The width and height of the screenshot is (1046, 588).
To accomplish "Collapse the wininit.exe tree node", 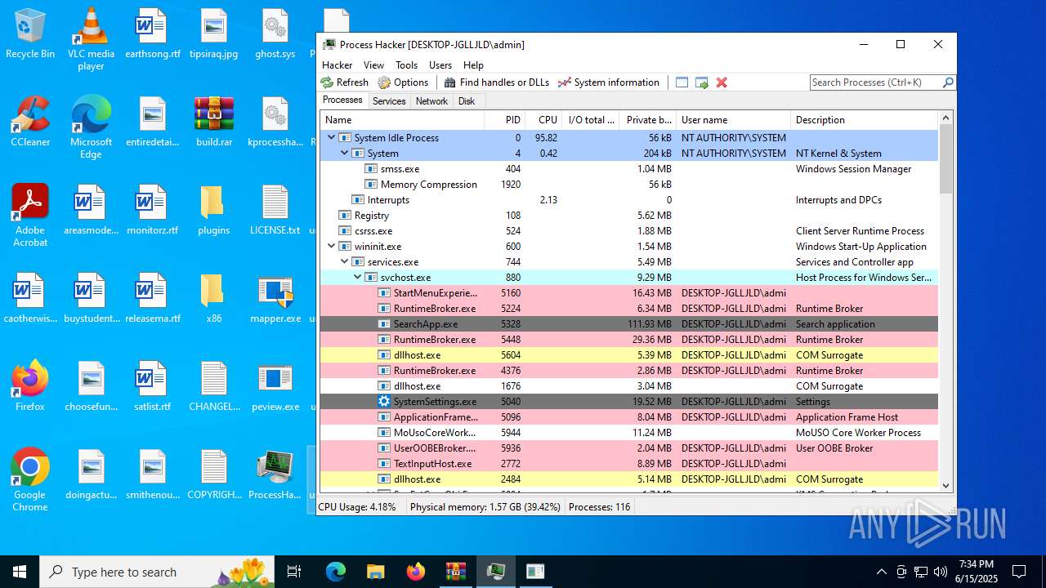I will pos(332,247).
